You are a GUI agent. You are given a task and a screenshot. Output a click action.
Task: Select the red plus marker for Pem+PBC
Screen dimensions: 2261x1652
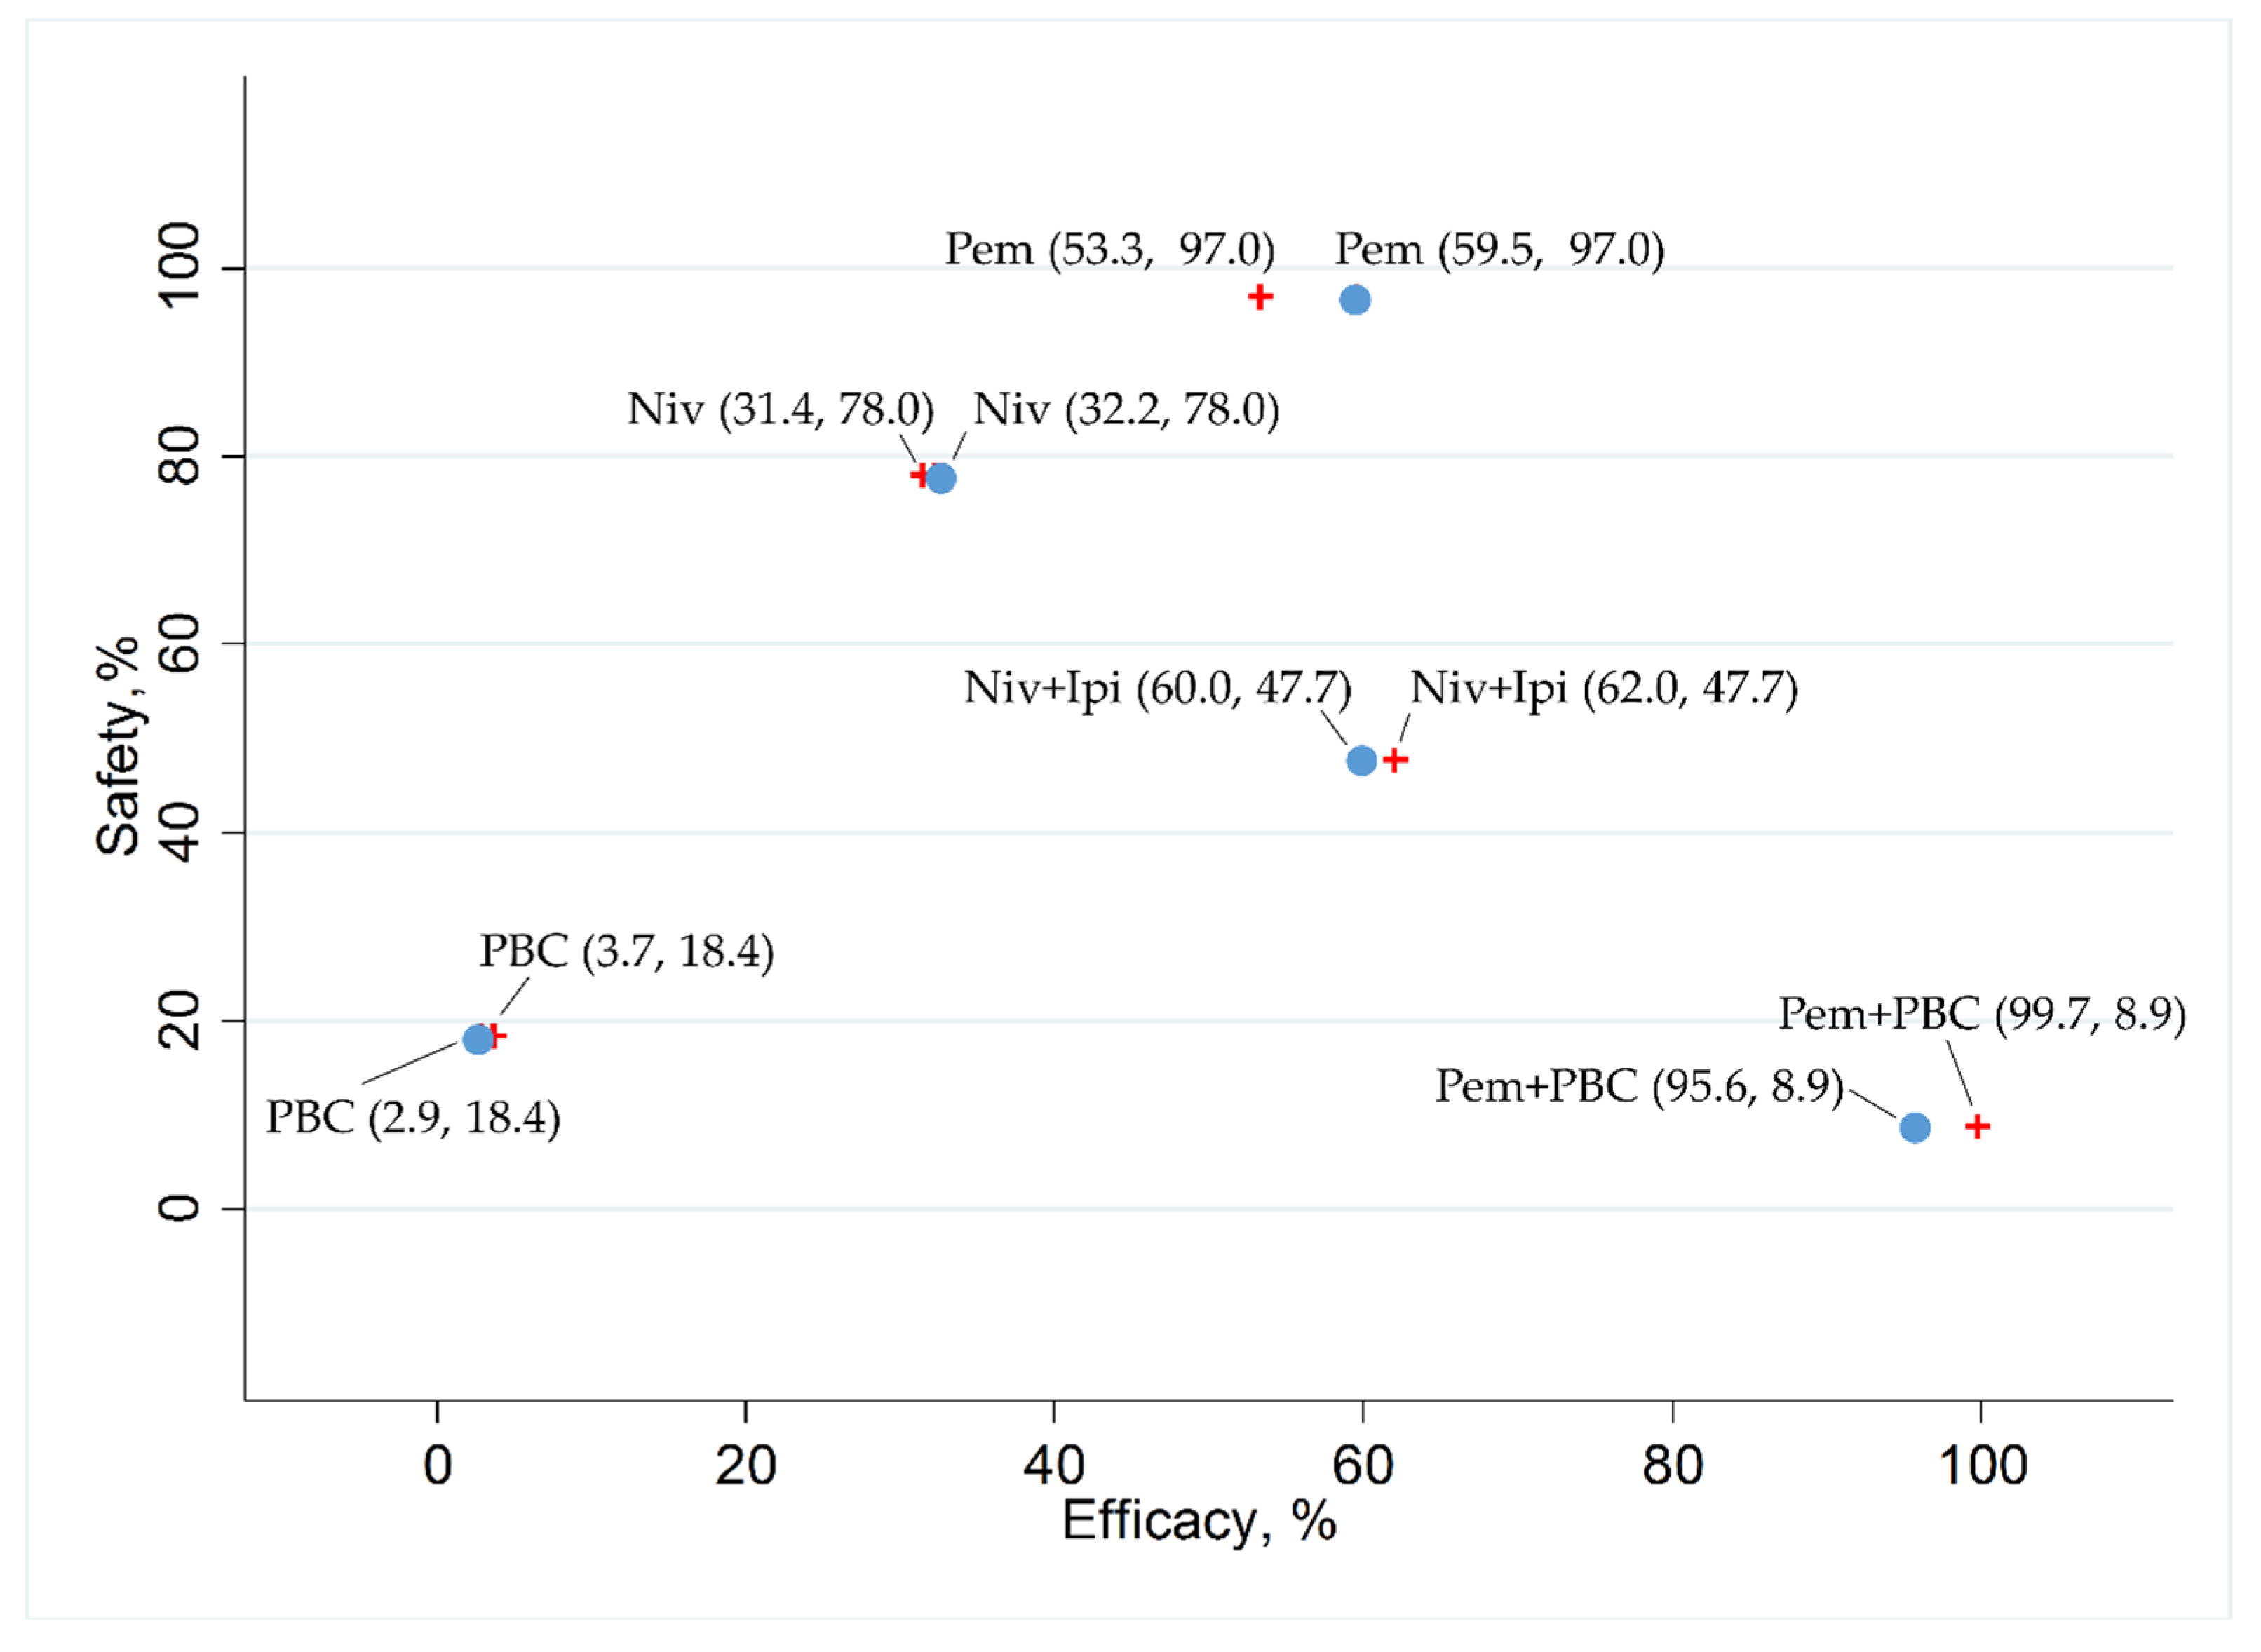[x=1977, y=1127]
